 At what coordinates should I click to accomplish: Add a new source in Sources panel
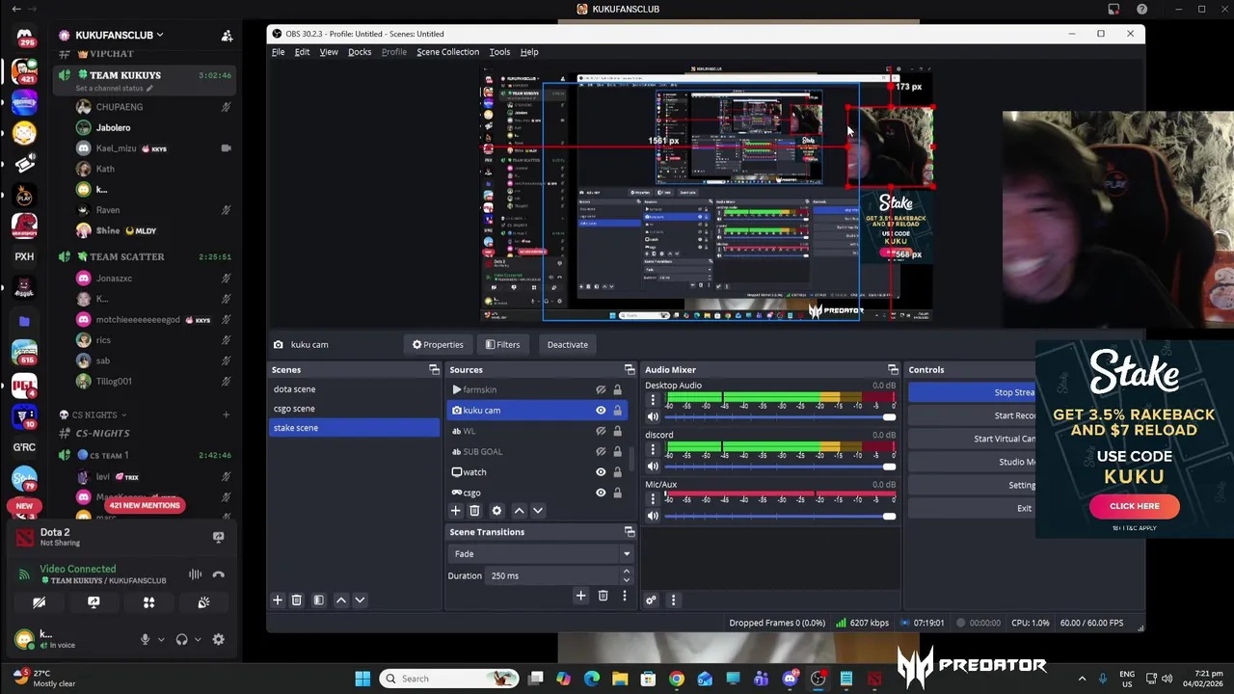pyautogui.click(x=456, y=511)
